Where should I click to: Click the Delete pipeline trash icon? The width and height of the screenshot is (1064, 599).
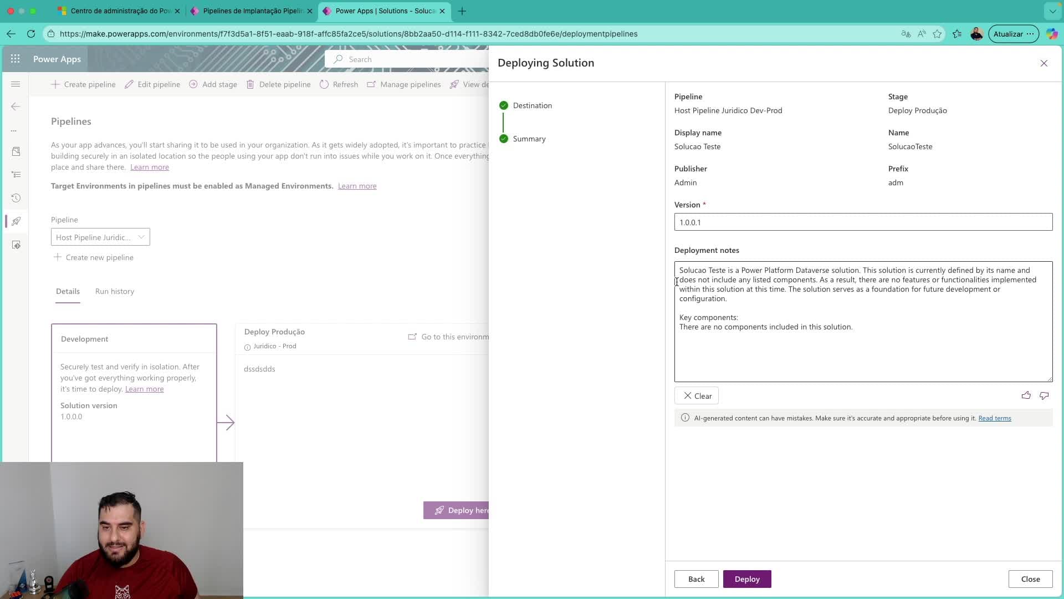250,84
